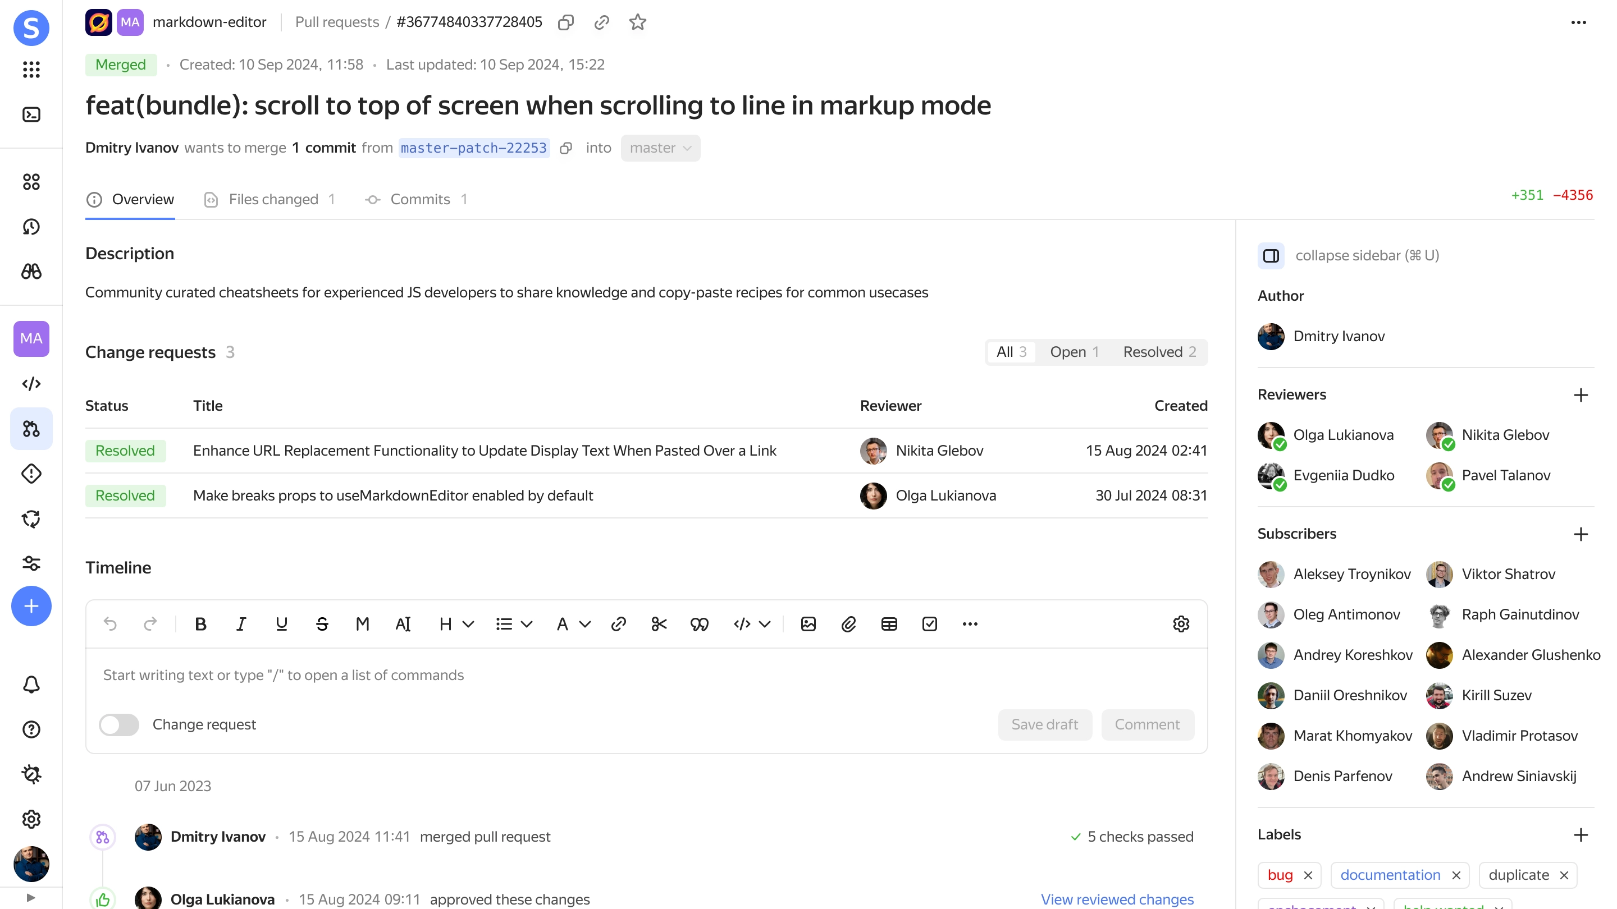The height and width of the screenshot is (909, 1617).
Task: Apply strikethrough to selected text
Action: pos(322,624)
